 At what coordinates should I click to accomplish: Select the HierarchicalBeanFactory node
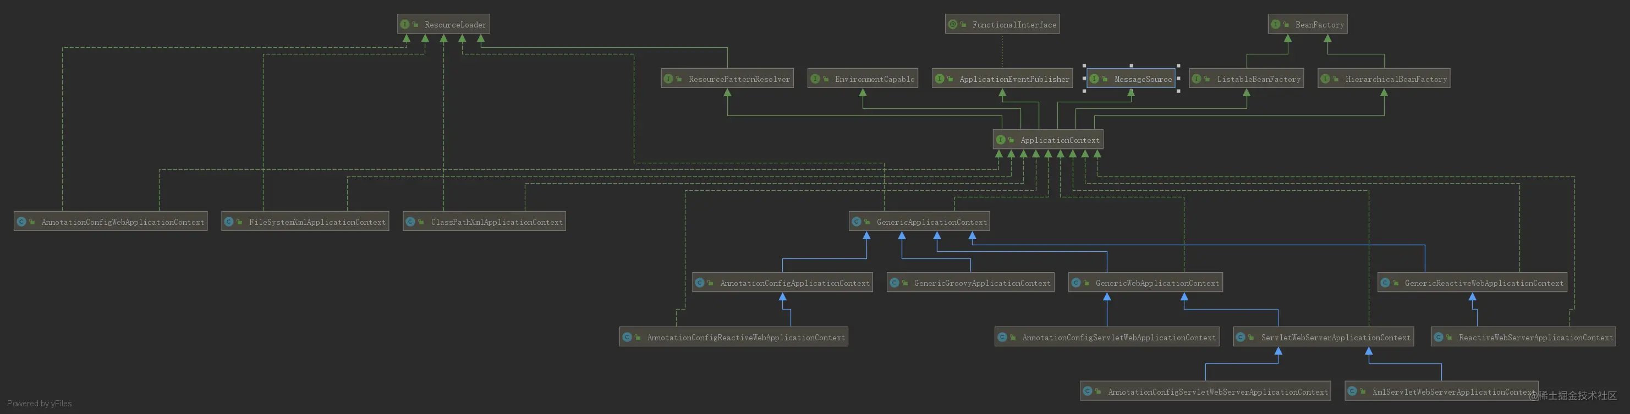1384,79
